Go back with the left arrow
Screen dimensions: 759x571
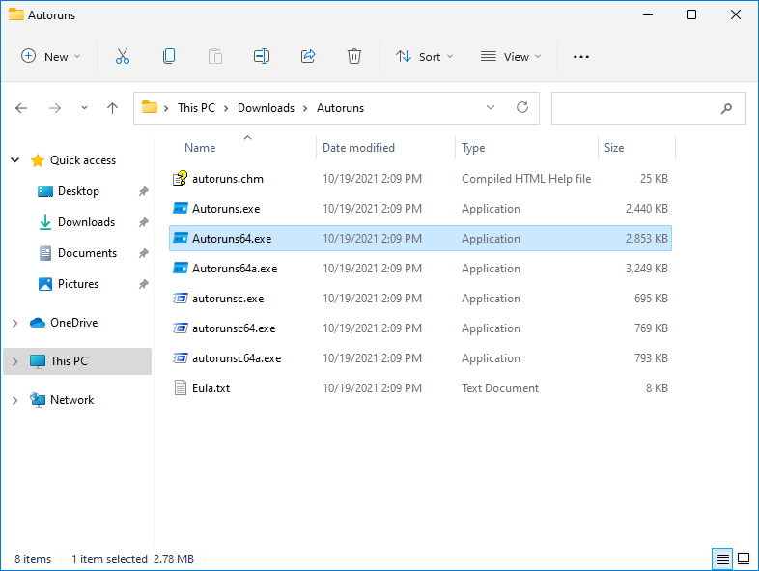(21, 108)
